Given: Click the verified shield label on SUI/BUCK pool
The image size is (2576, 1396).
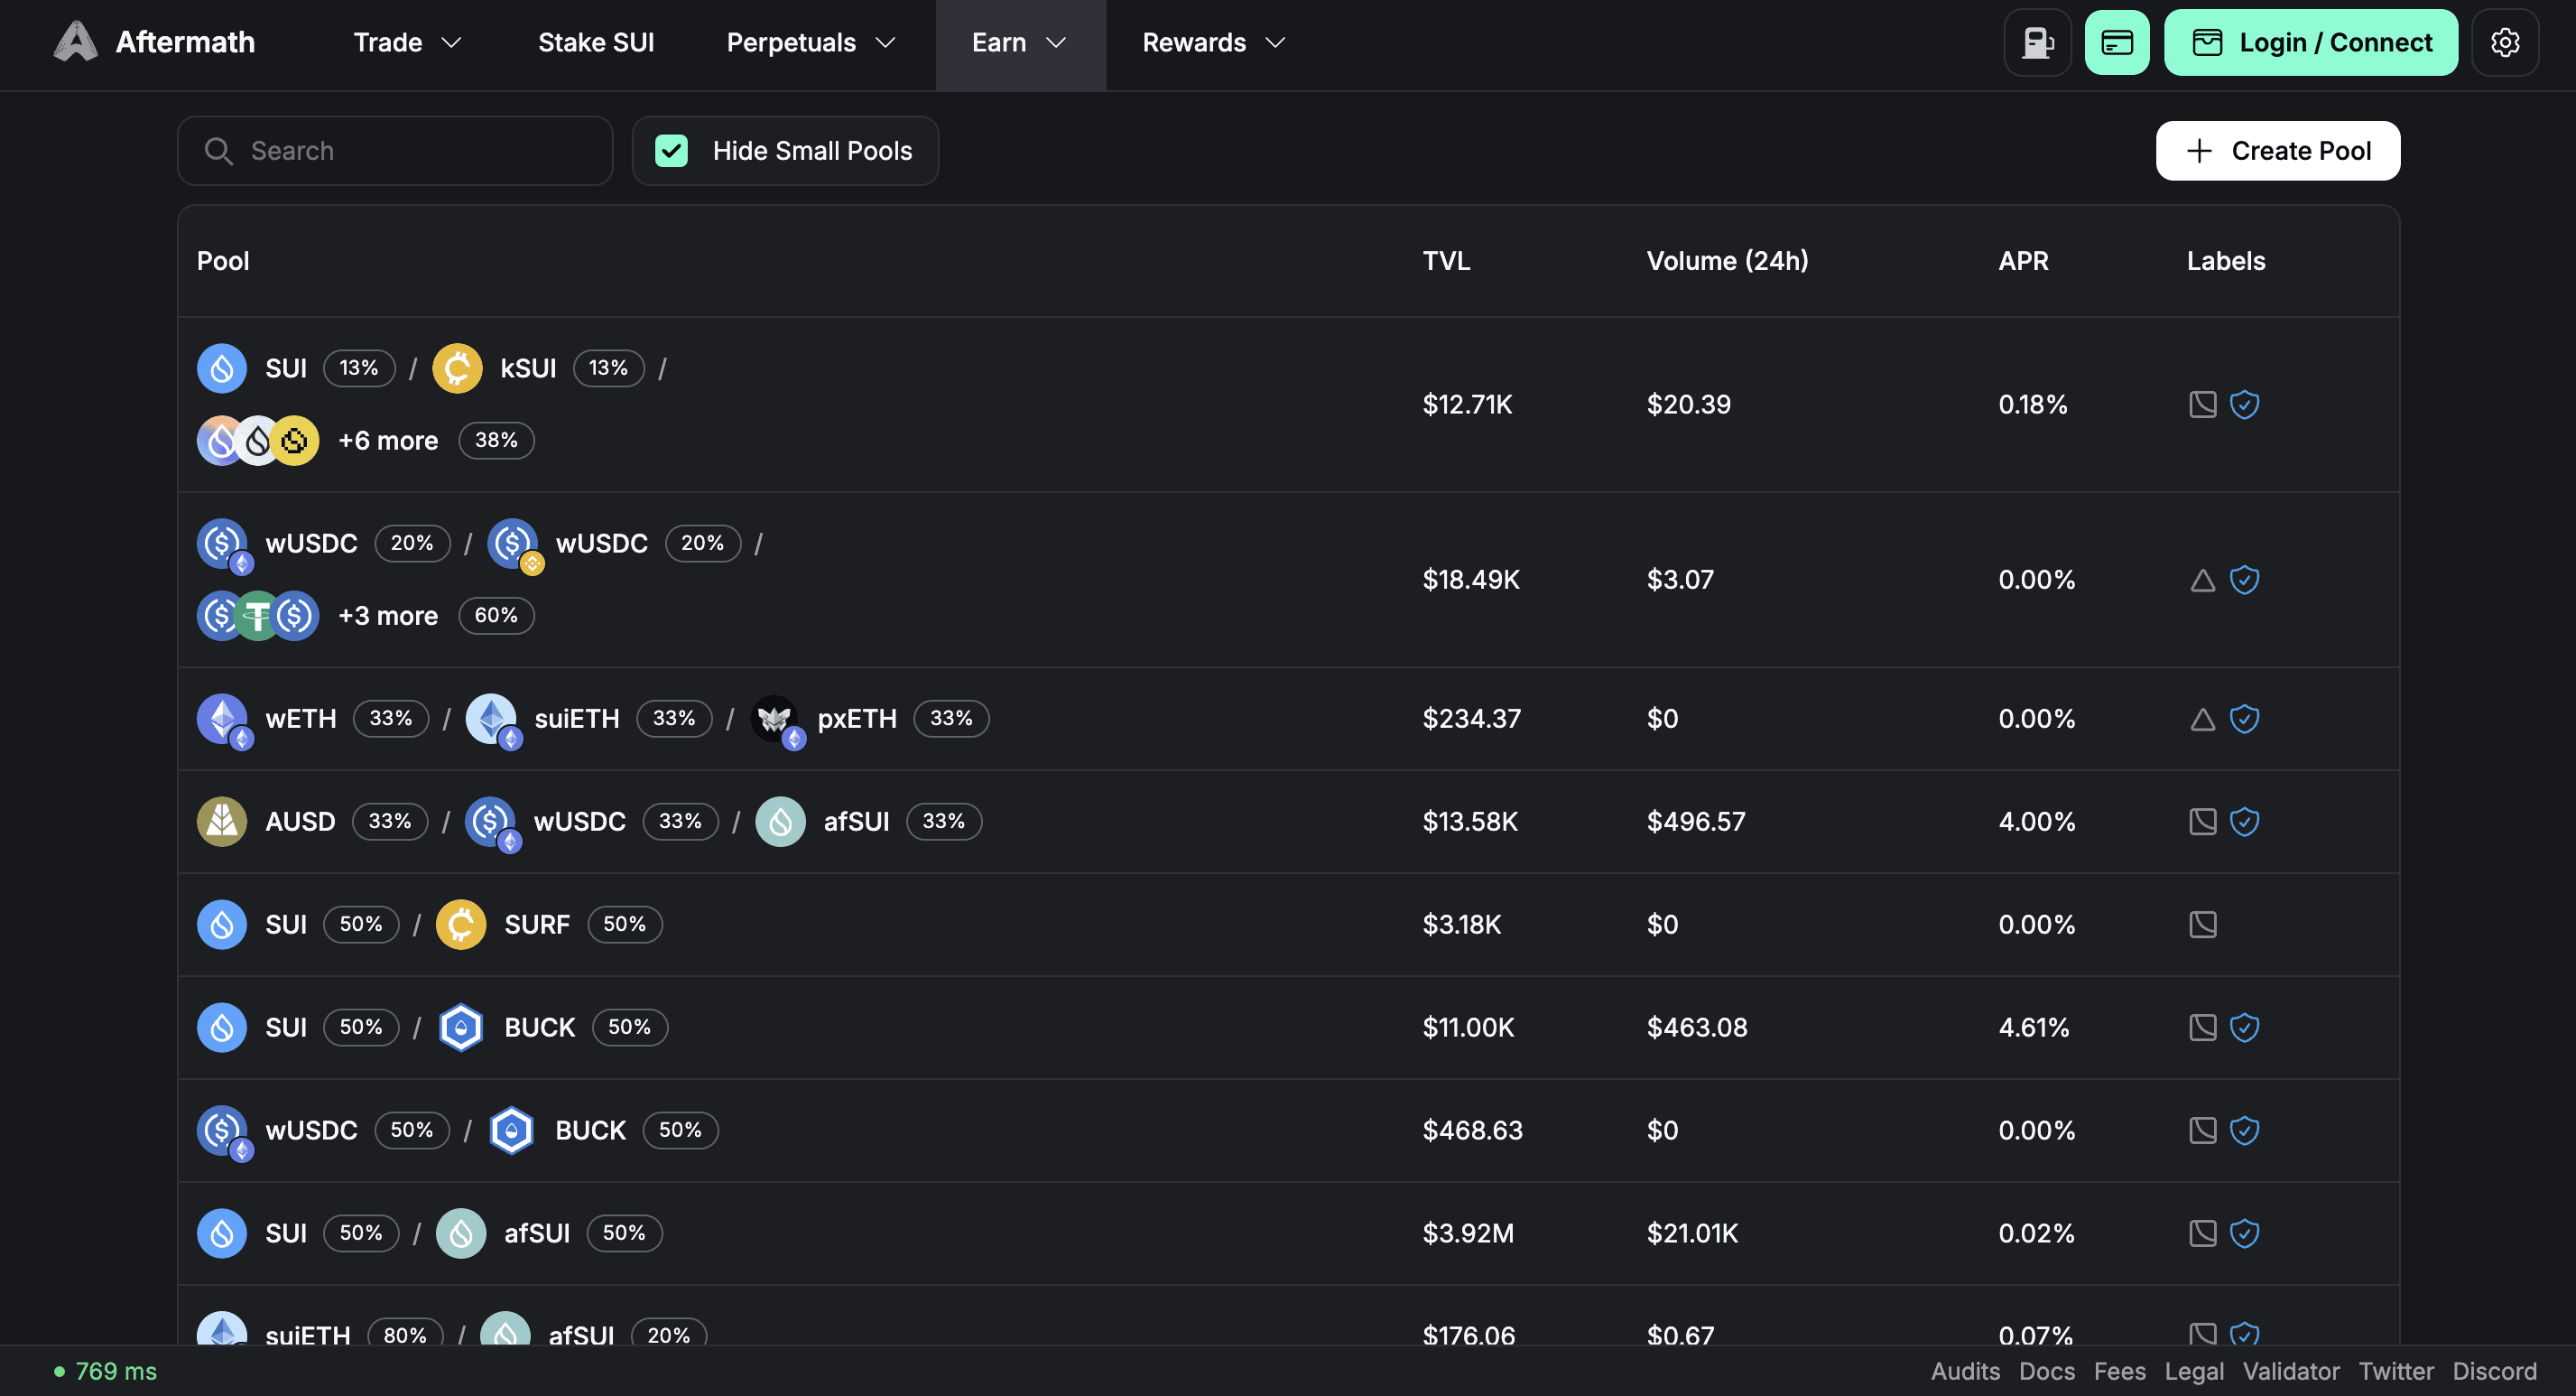Looking at the screenshot, I should [x=2245, y=1027].
